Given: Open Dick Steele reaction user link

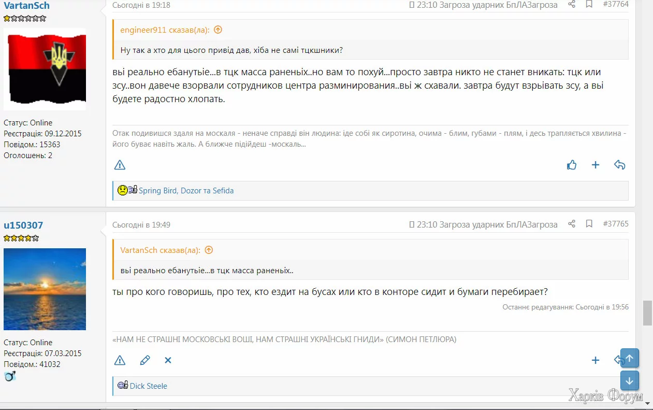Looking at the screenshot, I should click(x=148, y=386).
